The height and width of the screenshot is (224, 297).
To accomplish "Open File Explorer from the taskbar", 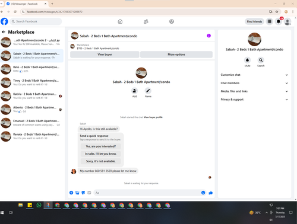I will click(x=20, y=205).
